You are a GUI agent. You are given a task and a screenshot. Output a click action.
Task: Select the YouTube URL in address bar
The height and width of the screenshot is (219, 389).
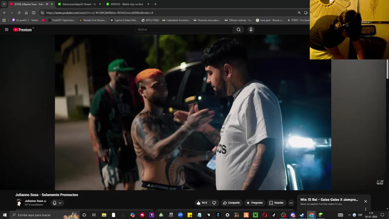coord(100,13)
